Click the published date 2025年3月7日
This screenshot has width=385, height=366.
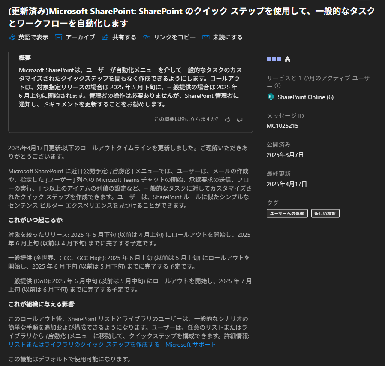pos(285,155)
